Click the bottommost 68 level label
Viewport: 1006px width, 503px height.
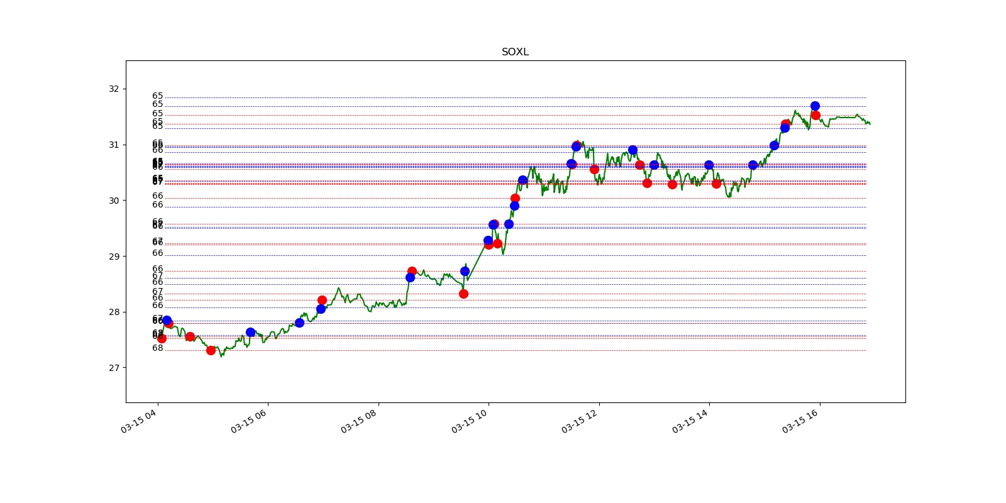pyautogui.click(x=157, y=348)
